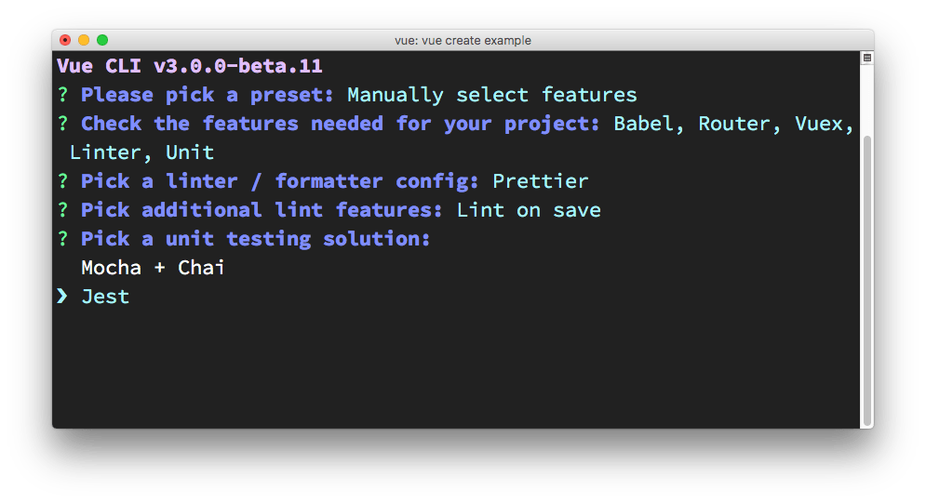The height and width of the screenshot is (503, 926).
Task: Maximize the terminal with the green button
Action: [102, 40]
